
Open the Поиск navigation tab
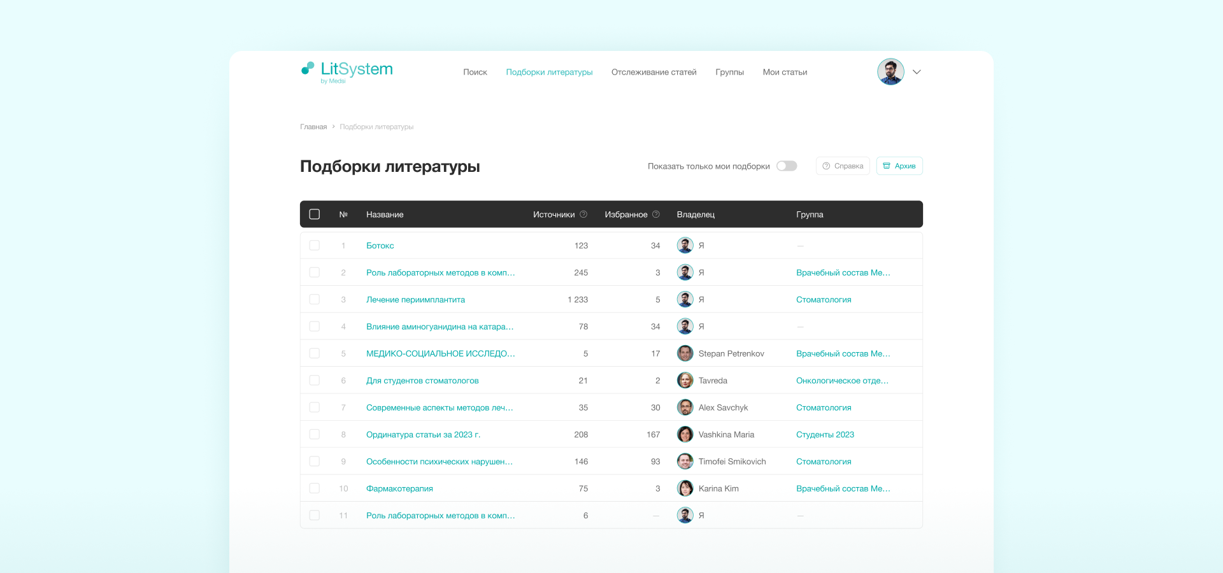pyautogui.click(x=475, y=73)
